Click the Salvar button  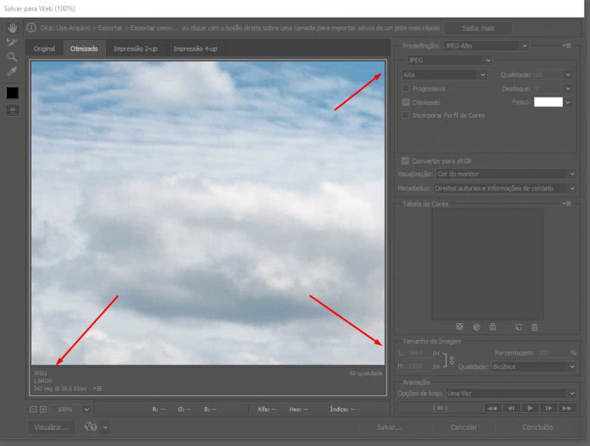pos(389,428)
